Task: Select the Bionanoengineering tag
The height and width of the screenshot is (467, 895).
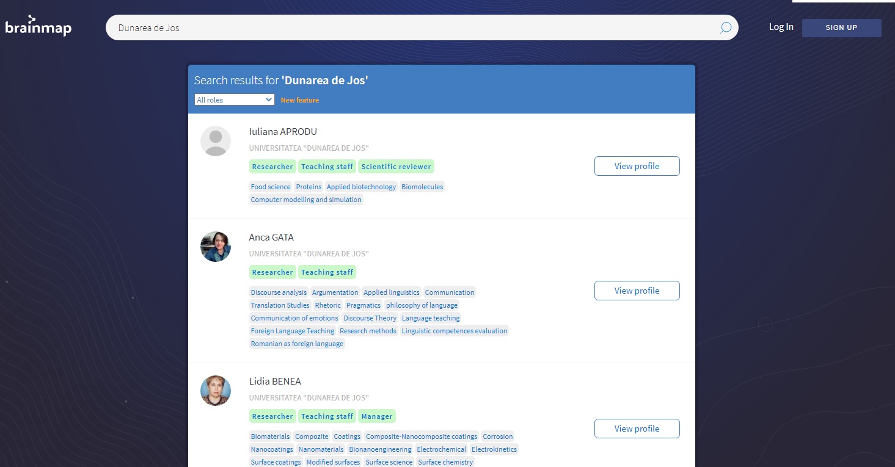Action: coord(381,449)
